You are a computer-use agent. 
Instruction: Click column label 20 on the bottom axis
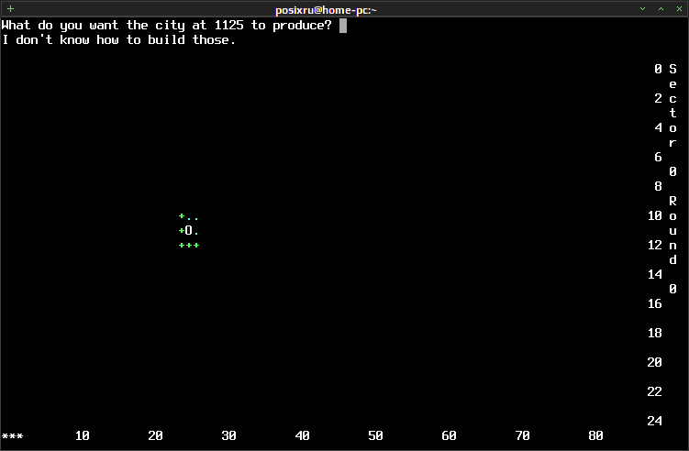tap(156, 435)
